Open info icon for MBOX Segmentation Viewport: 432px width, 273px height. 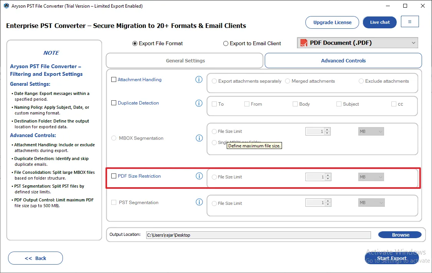tap(199, 138)
